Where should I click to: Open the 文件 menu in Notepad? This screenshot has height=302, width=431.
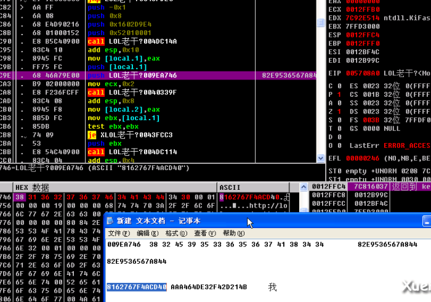click(119, 234)
